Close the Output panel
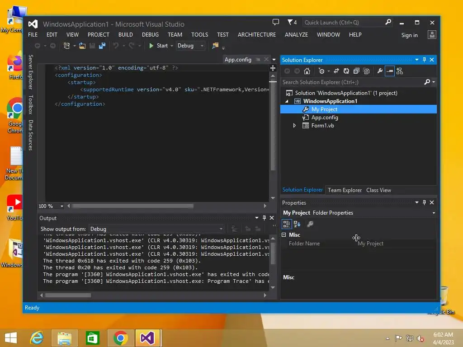 coord(272,218)
